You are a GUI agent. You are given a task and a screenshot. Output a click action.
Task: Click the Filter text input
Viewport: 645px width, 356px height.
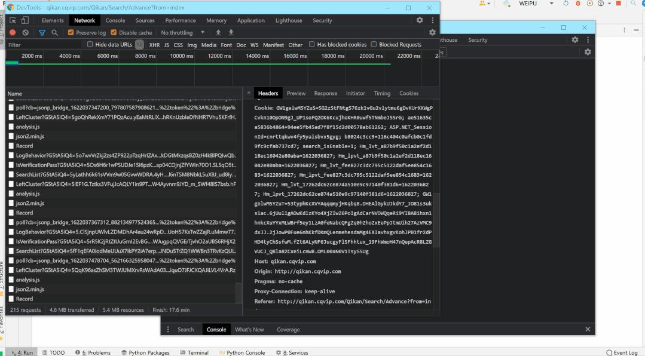[x=45, y=45]
